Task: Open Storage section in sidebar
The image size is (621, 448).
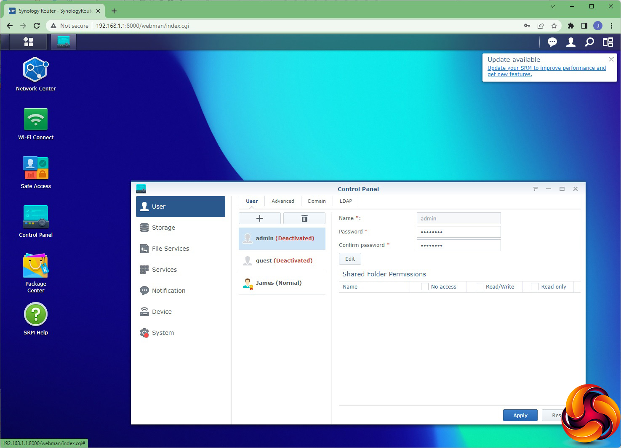Action: click(x=181, y=228)
